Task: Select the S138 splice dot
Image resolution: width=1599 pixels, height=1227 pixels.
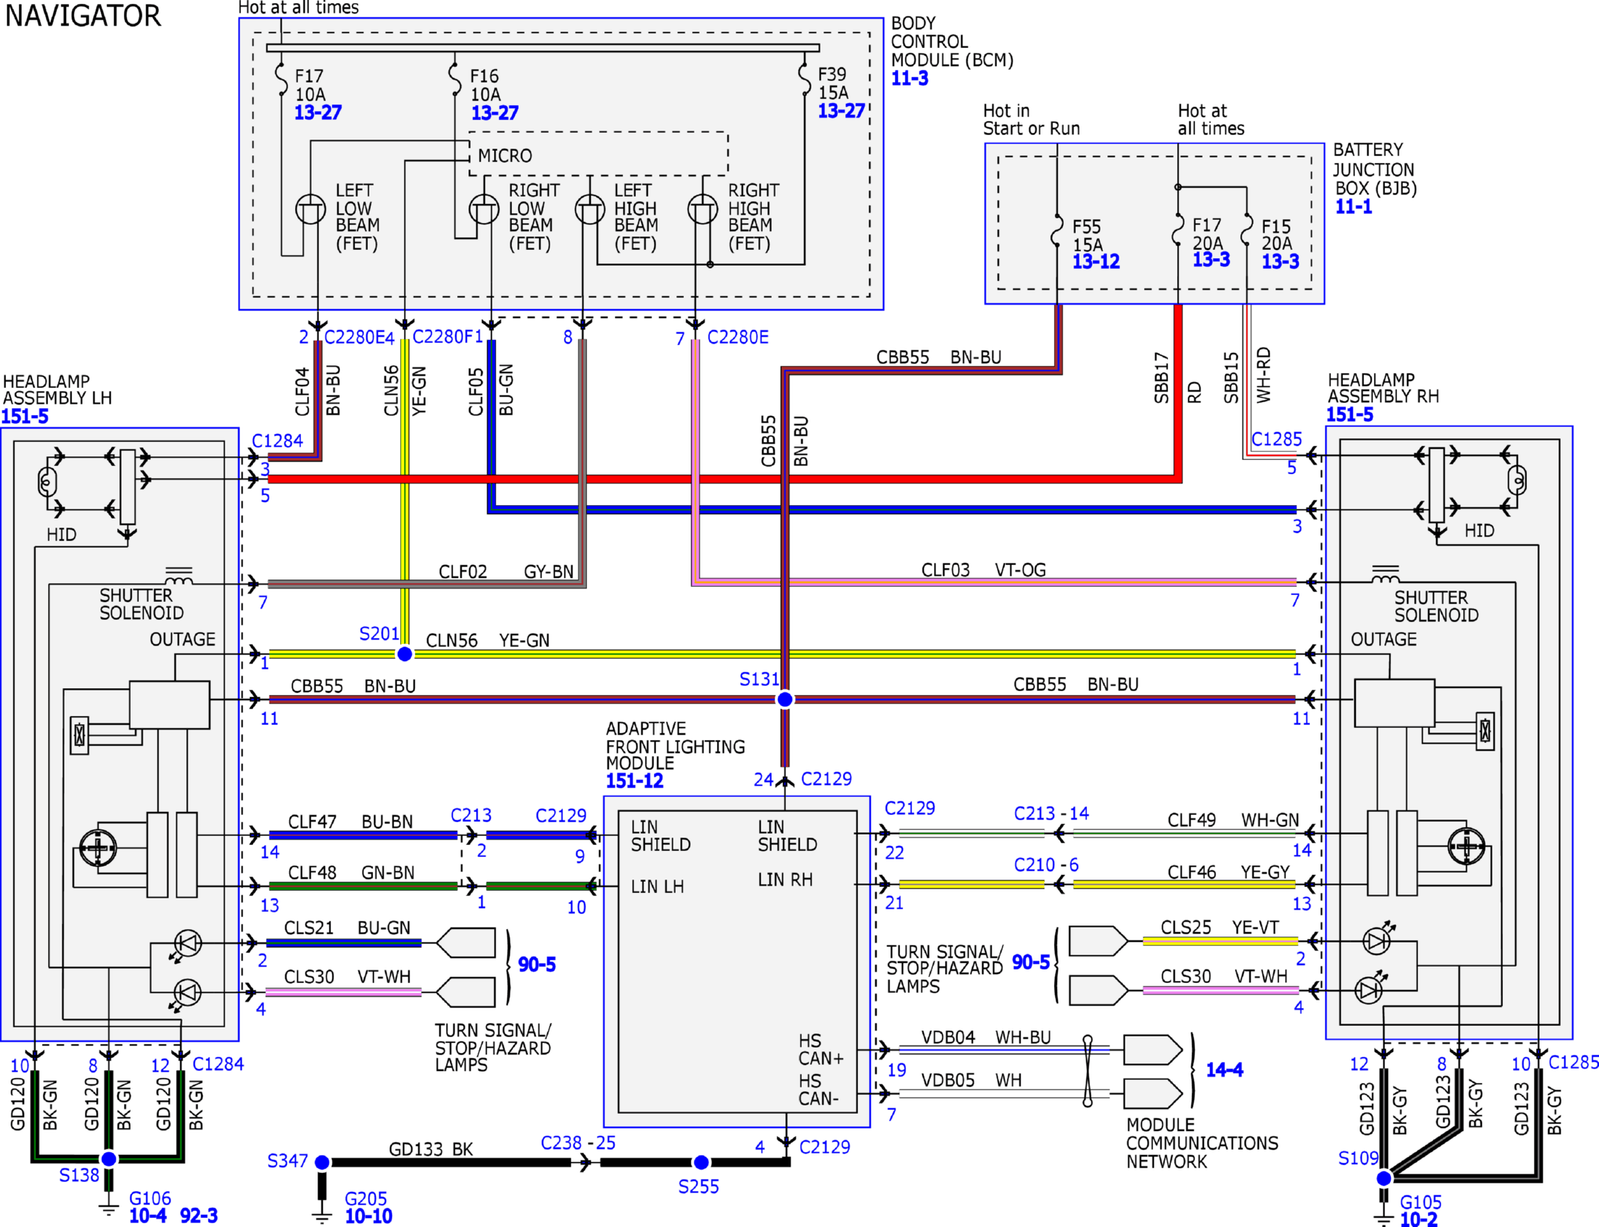Action: click(109, 1159)
